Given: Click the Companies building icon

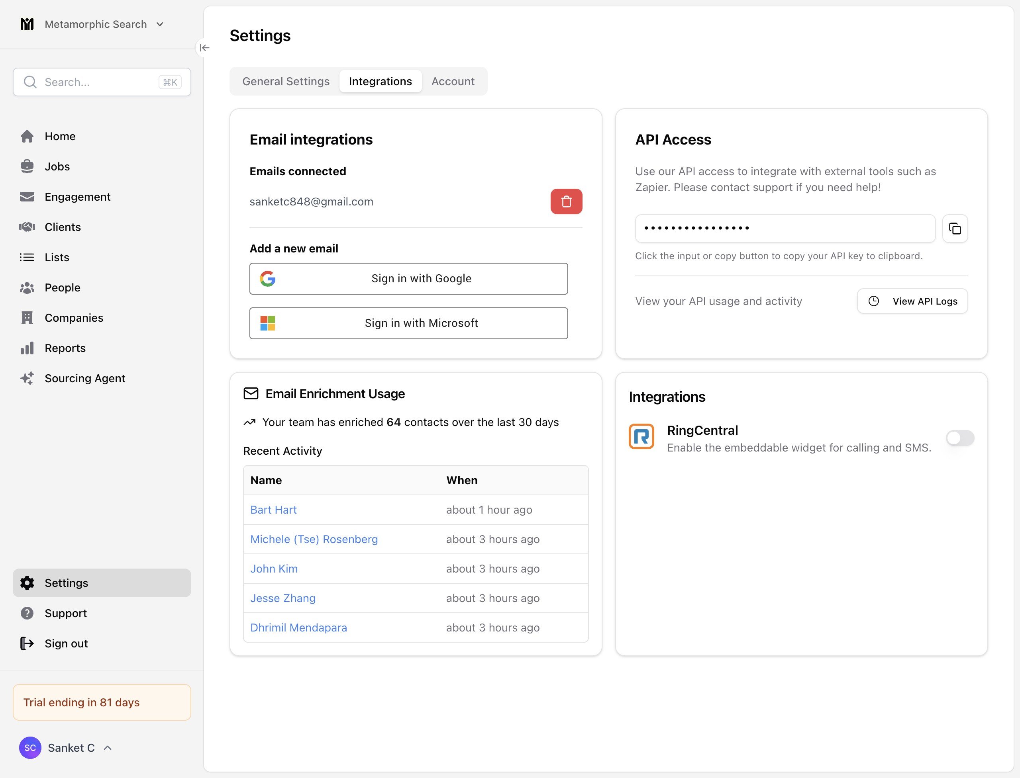Looking at the screenshot, I should (x=27, y=318).
